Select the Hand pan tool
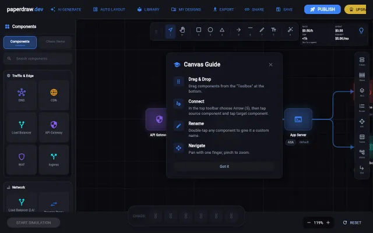 [x=182, y=31]
